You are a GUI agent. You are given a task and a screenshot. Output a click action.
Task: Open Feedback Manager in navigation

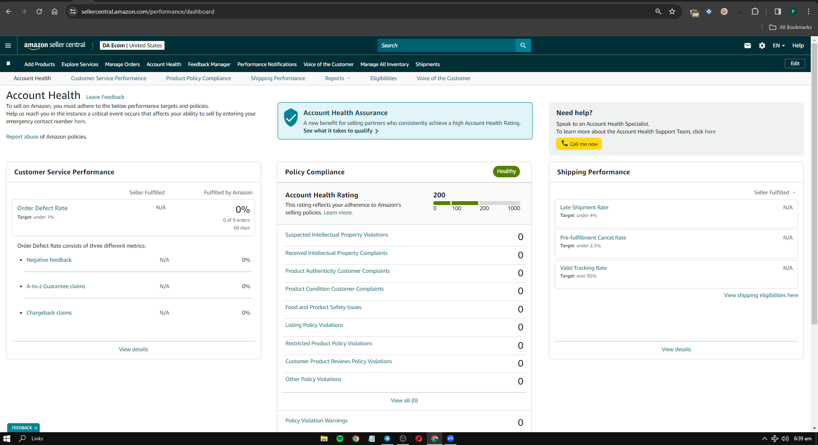pos(209,64)
